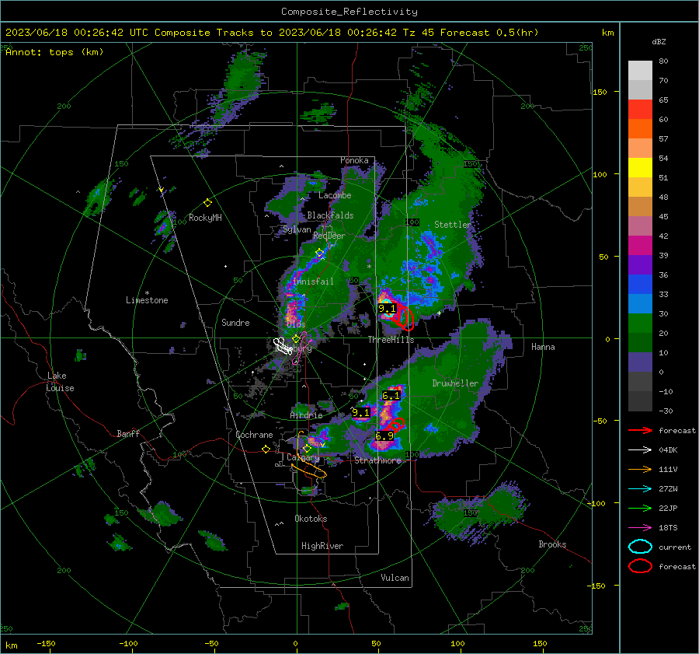Image resolution: width=699 pixels, height=654 pixels.
Task: Select the white 04DK track arrow
Action: tap(640, 449)
